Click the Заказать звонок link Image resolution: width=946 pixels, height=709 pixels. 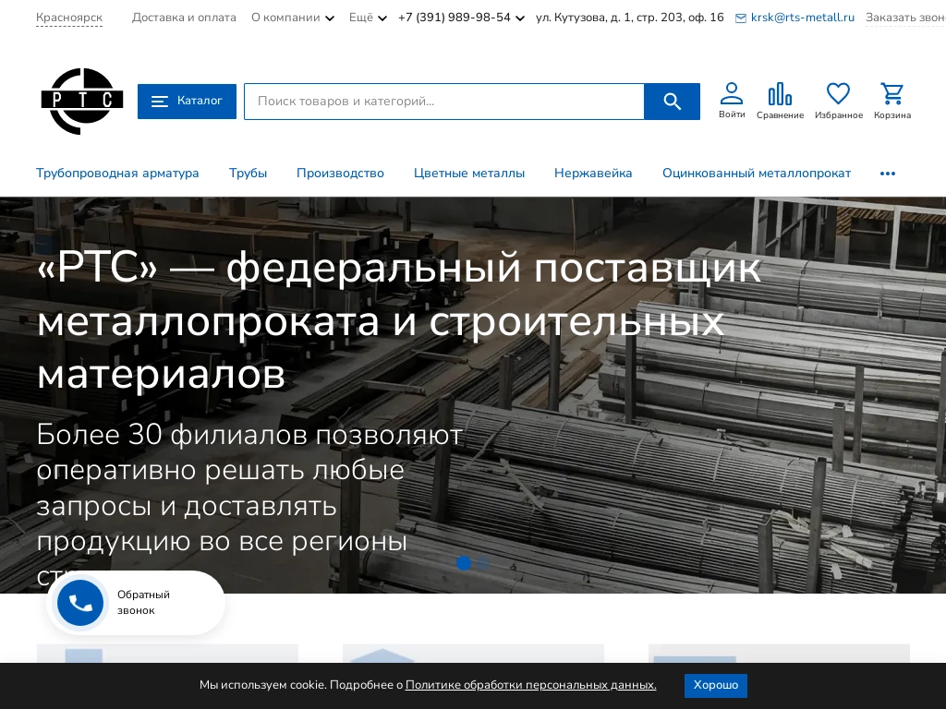tap(904, 18)
